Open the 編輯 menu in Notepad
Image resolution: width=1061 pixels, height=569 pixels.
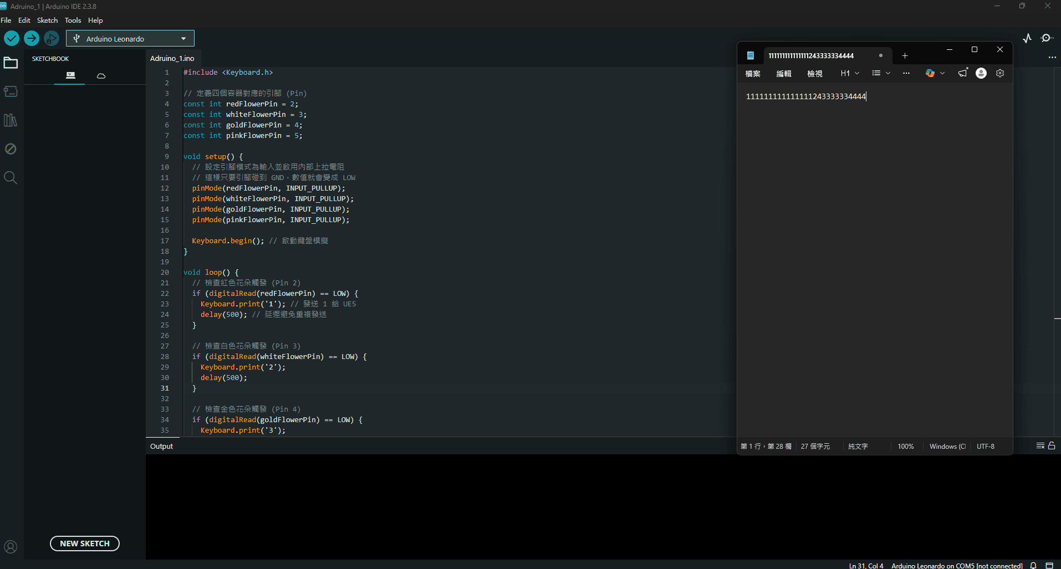tap(784, 73)
